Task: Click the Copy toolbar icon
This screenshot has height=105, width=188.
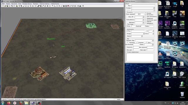Action: click(12, 6)
